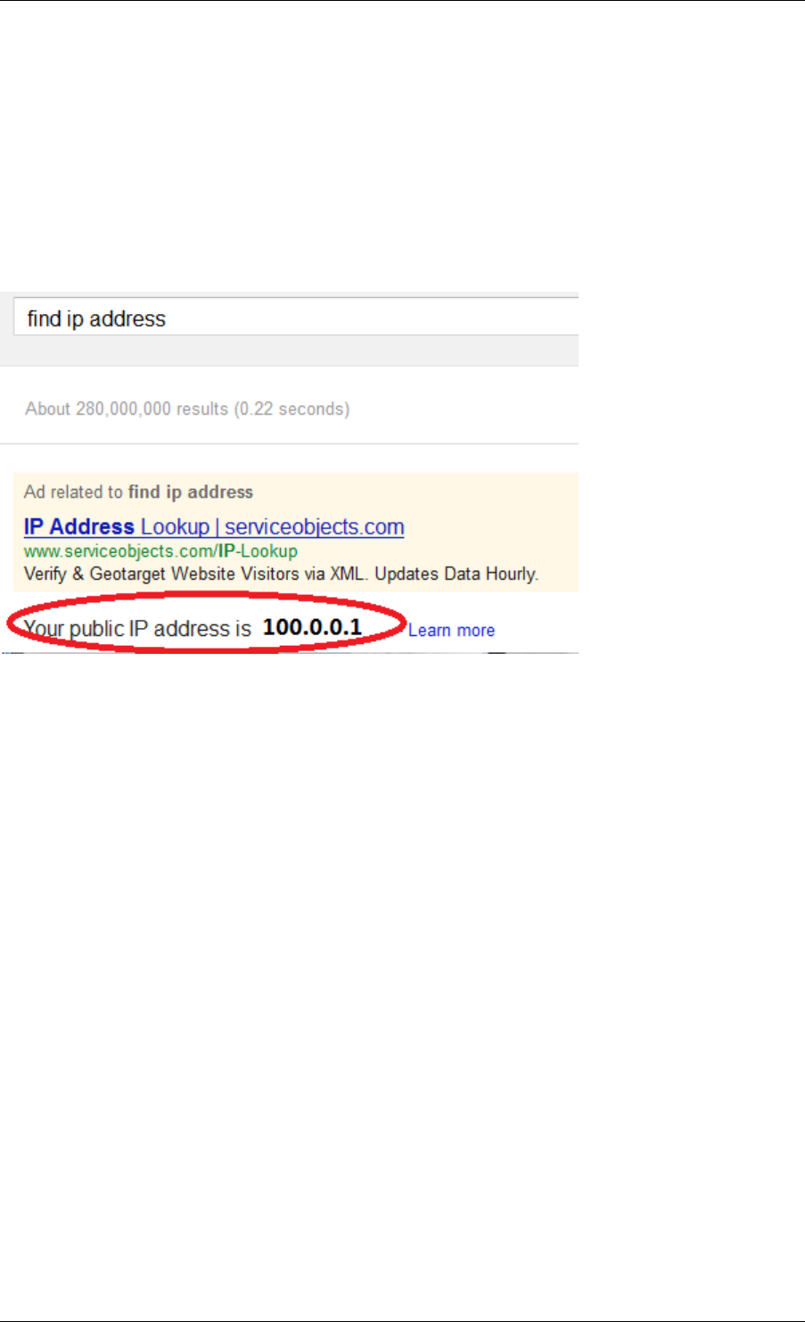Click the "Ad related to find ip address" label
The width and height of the screenshot is (805, 1322).
(x=138, y=492)
